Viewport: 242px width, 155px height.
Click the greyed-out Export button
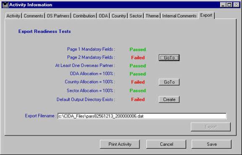click(x=210, y=127)
